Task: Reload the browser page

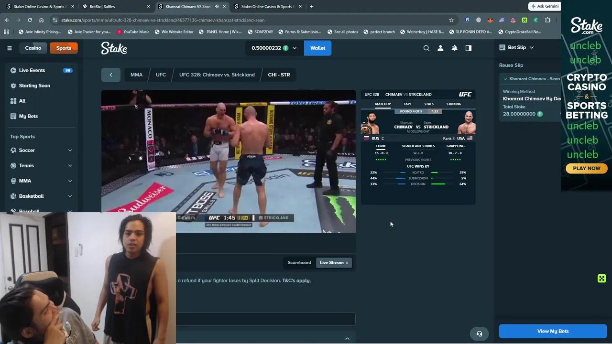Action: click(x=30, y=20)
